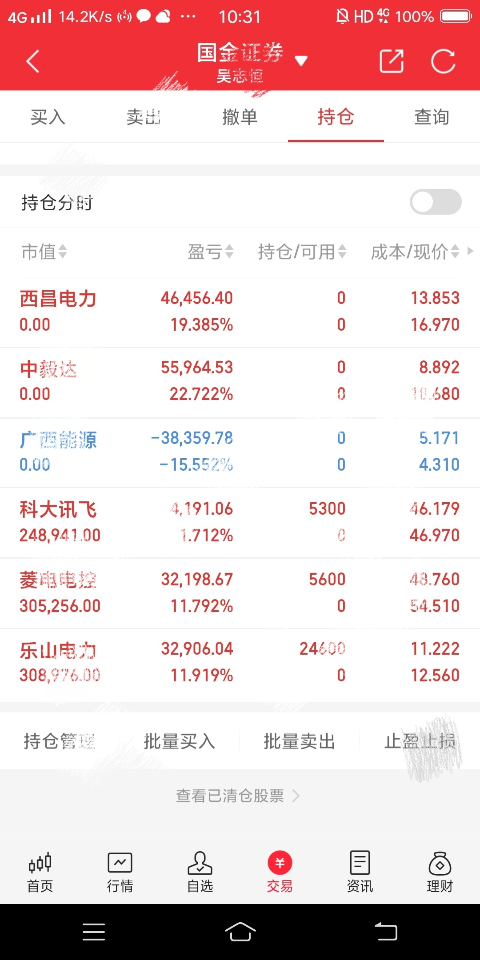Open 查看已清仓股票 link
Viewport: 480px width, 960px height.
[238, 796]
